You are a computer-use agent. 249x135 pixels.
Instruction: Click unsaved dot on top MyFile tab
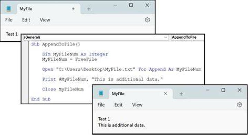73,9
